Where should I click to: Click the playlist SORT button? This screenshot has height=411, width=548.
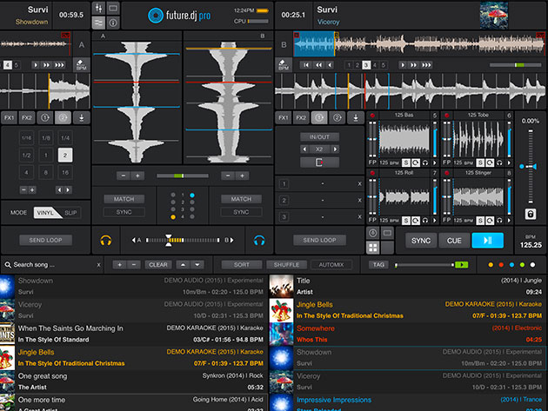[242, 265]
